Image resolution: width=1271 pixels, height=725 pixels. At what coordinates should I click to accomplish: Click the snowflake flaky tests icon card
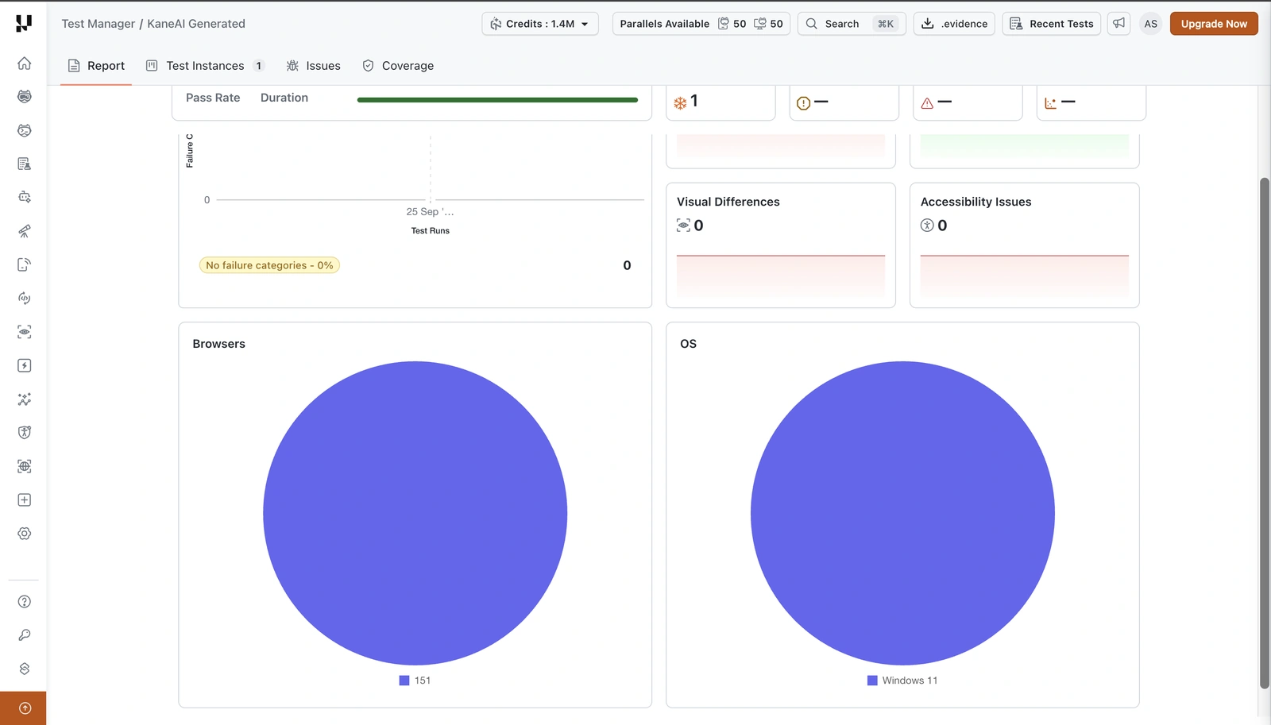pyautogui.click(x=720, y=102)
